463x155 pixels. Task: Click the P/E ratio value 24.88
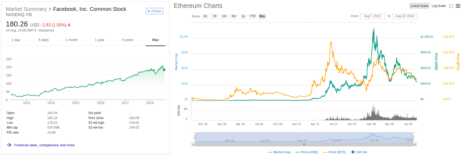tap(51, 133)
